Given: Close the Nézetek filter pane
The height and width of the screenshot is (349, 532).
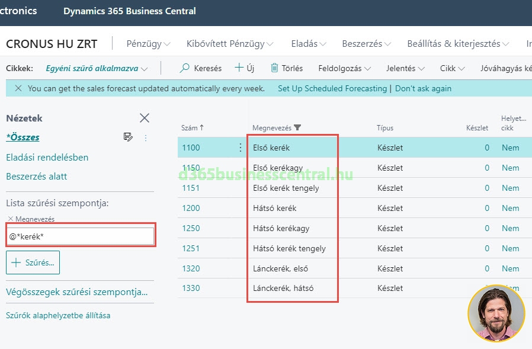Looking at the screenshot, I should [x=145, y=118].
